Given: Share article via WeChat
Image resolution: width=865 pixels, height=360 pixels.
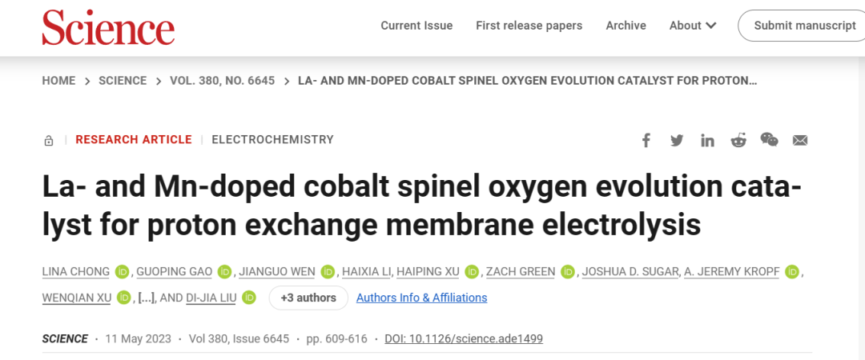Looking at the screenshot, I should pyautogui.click(x=769, y=141).
